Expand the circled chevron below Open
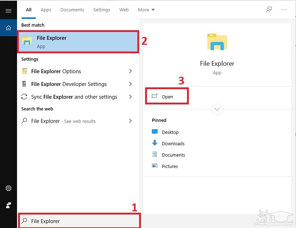The image size is (296, 228). point(217,109)
